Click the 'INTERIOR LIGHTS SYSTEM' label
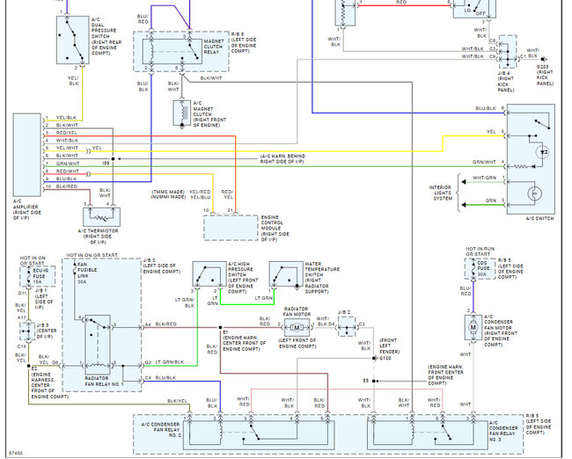572x459 pixels. pyautogui.click(x=440, y=193)
